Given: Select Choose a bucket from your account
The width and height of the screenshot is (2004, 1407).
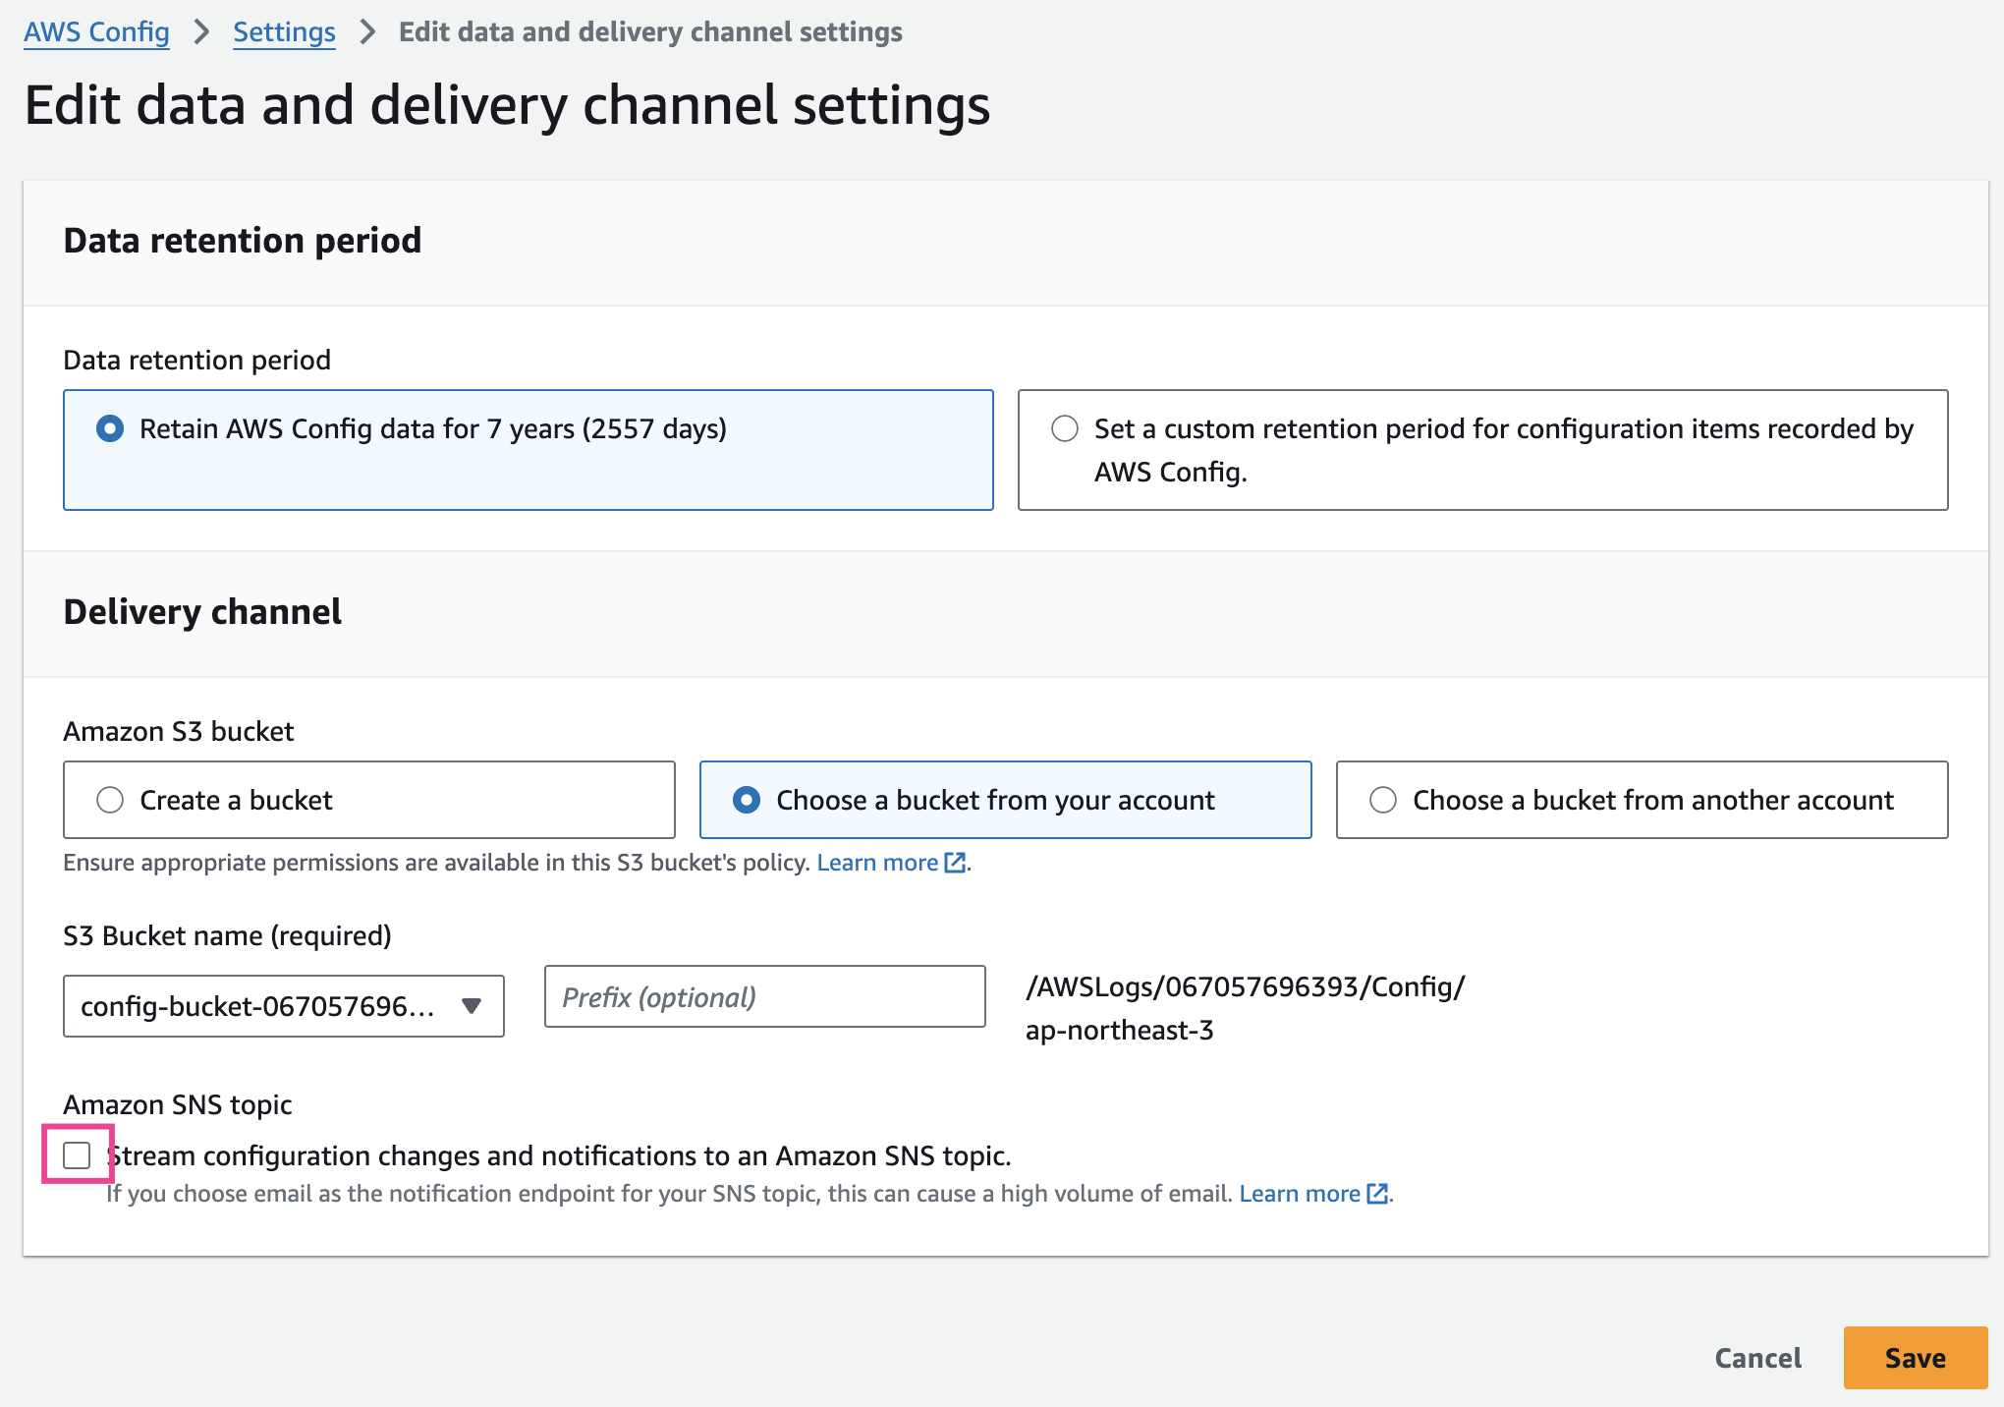Looking at the screenshot, I should 747,800.
